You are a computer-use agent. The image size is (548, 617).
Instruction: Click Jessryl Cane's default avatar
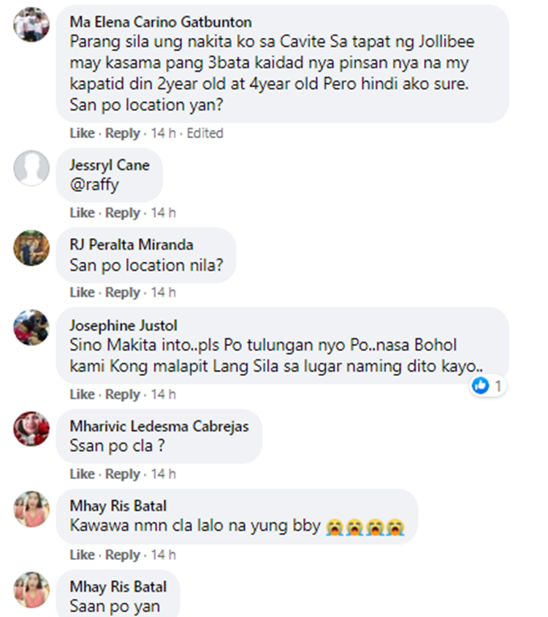point(31,168)
